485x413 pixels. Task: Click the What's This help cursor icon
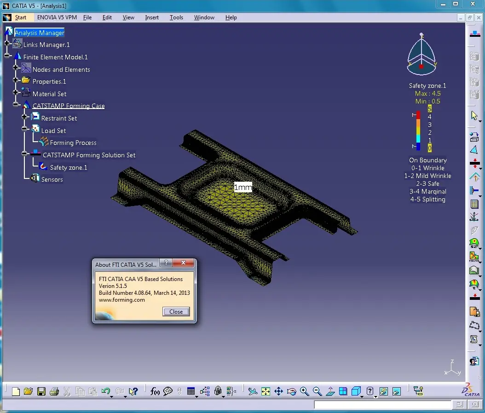click(133, 391)
